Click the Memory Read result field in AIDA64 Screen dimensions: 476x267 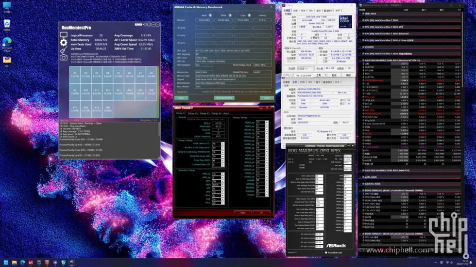204,20
